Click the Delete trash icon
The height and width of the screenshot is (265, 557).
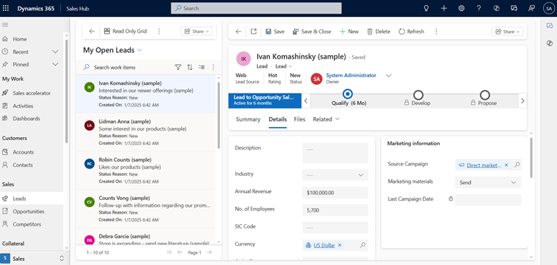[370, 31]
